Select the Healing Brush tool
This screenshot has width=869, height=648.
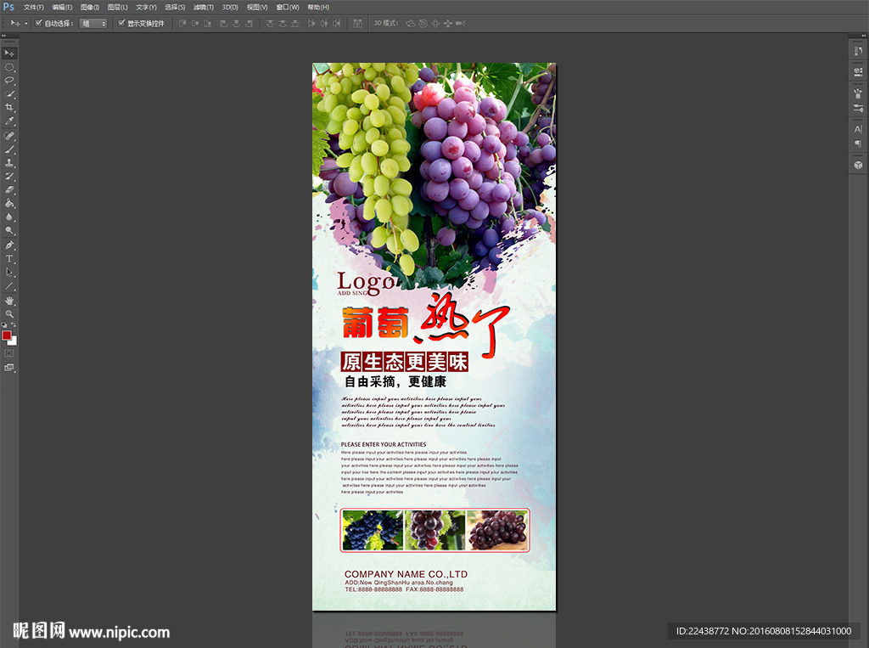coord(9,136)
